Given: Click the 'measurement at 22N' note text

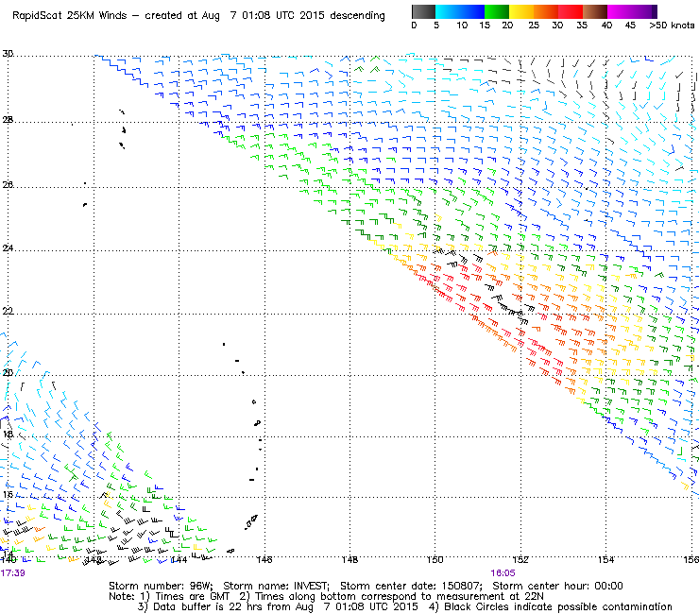Looking at the screenshot, I should [490, 597].
